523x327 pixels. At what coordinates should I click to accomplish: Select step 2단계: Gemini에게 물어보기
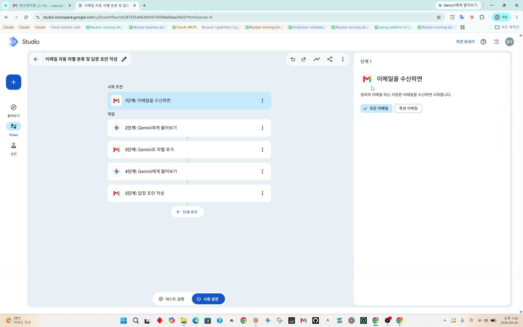point(189,128)
